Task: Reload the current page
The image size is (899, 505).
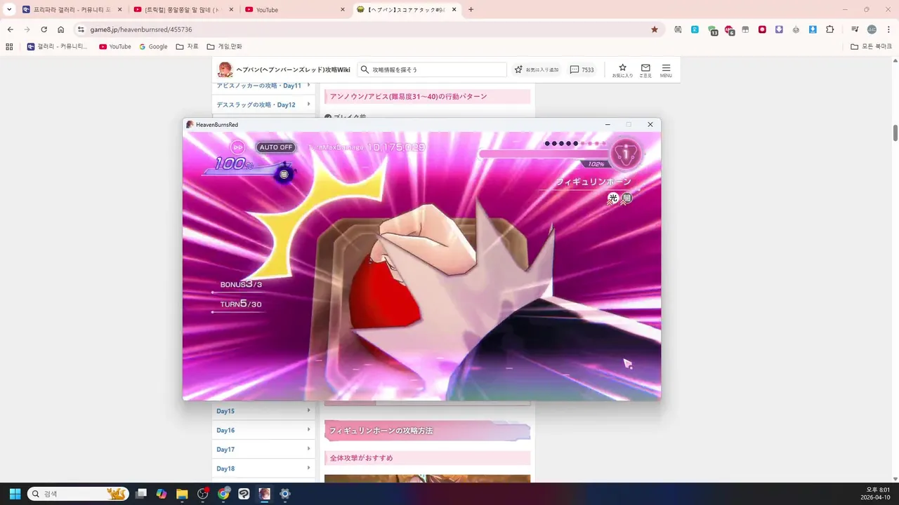Action: pos(44,29)
